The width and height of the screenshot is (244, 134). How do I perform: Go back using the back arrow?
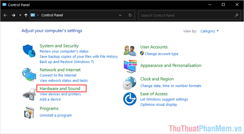click(5, 15)
